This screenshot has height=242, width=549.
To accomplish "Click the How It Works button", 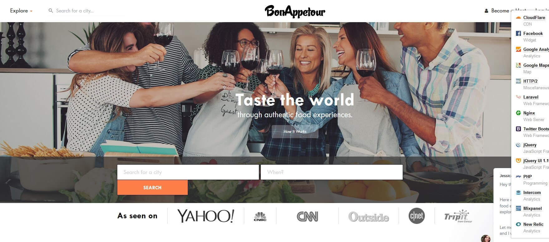I will click(295, 131).
